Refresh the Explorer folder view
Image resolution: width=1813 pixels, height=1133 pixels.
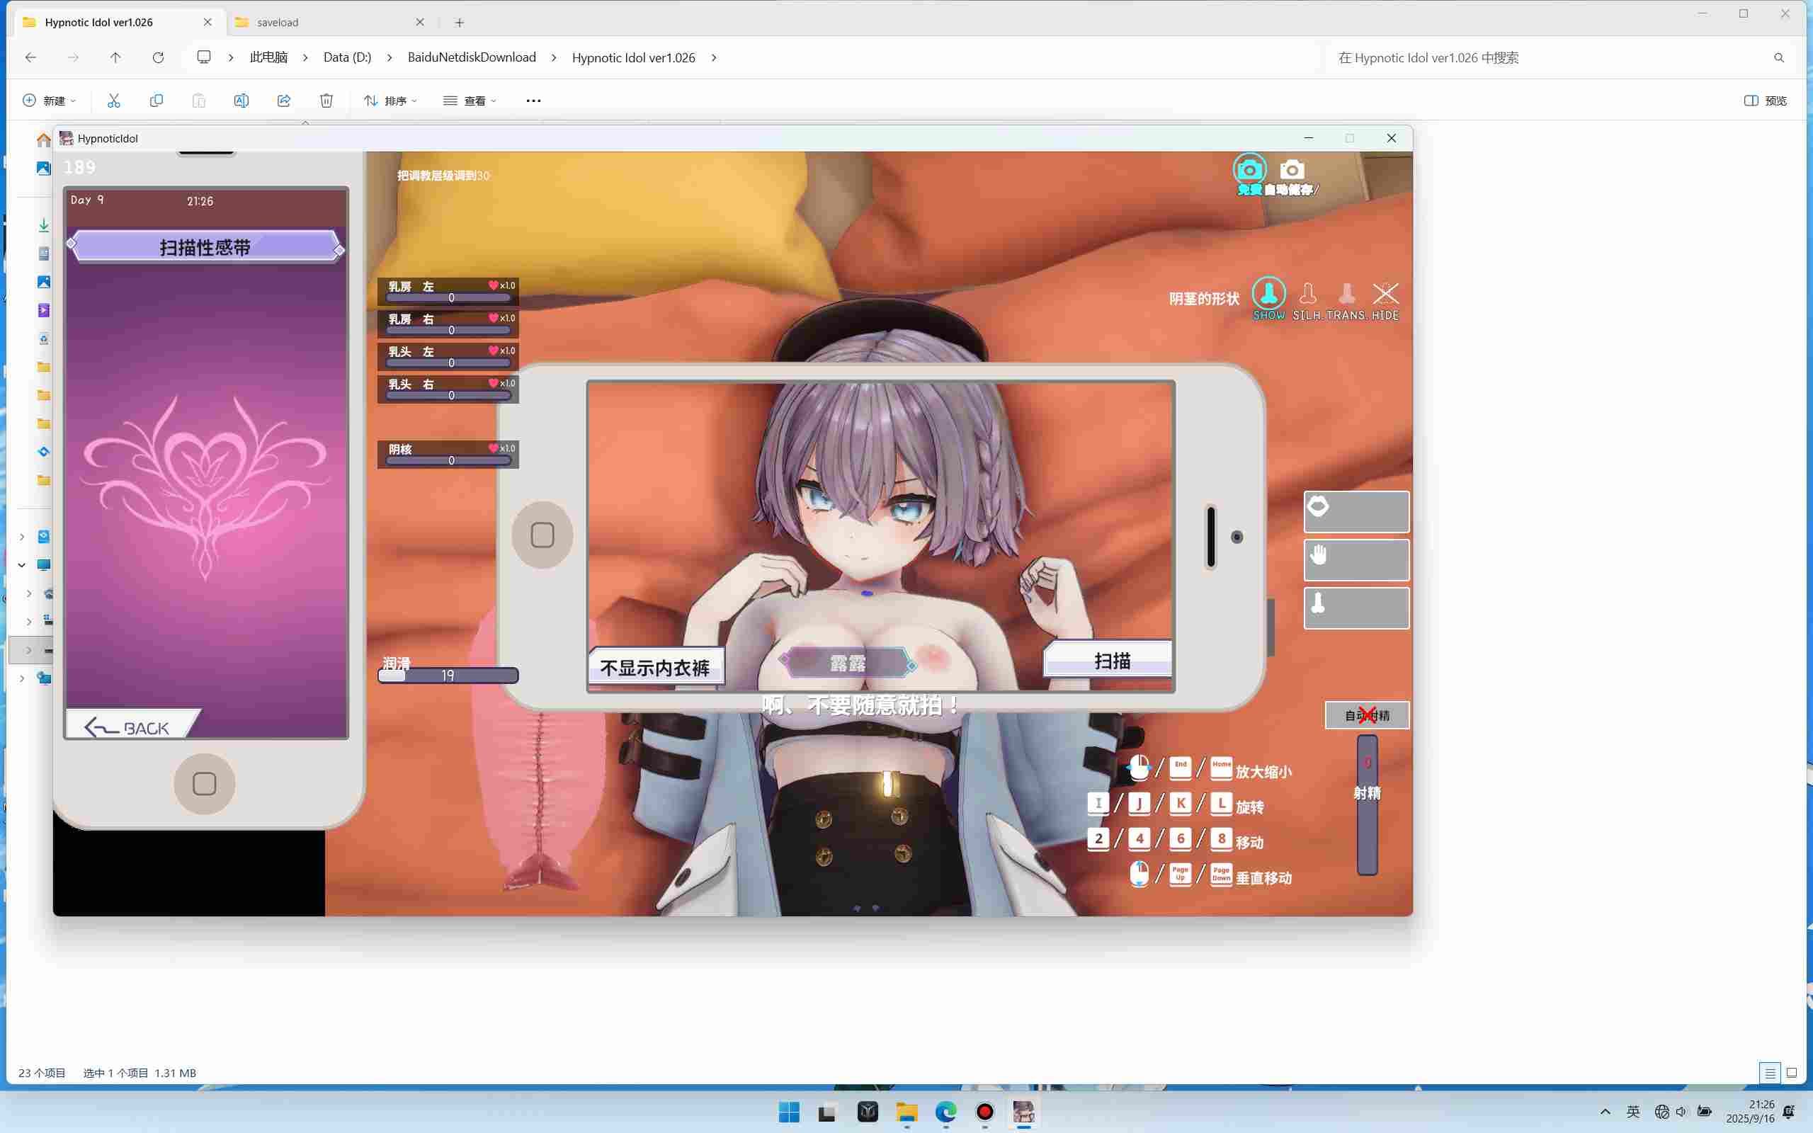tap(158, 57)
